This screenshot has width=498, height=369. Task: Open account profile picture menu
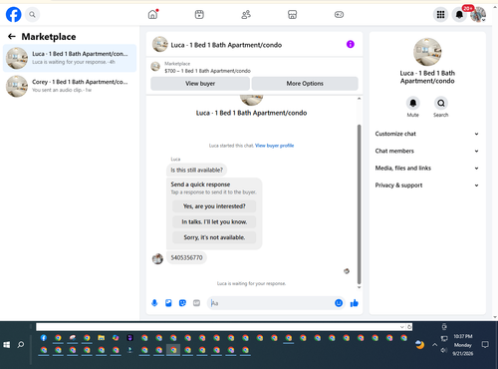coord(478,15)
